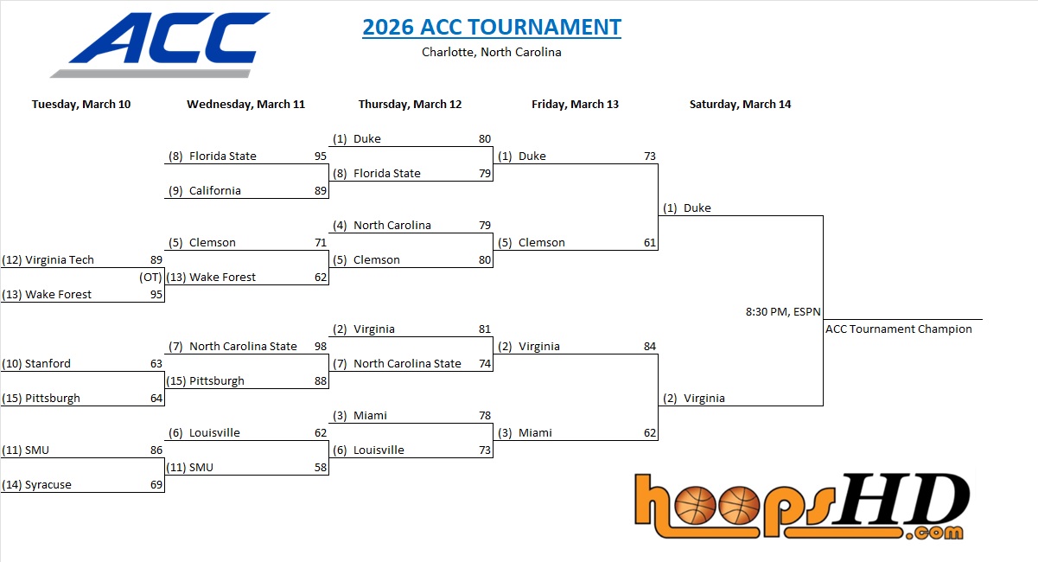Click the ACC logo
The height and width of the screenshot is (562, 1038).
(162, 44)
